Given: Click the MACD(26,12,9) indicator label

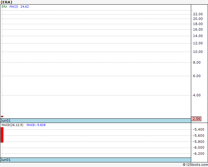Looking at the screenshot, I should click(12, 125).
